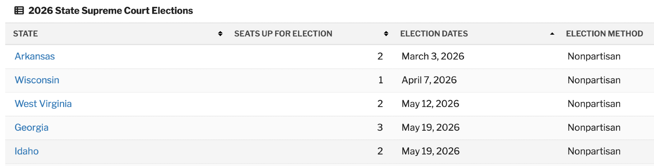The width and height of the screenshot is (654, 166).
Task: Click the seat count 3 in Georgia row
Action: (x=380, y=127)
